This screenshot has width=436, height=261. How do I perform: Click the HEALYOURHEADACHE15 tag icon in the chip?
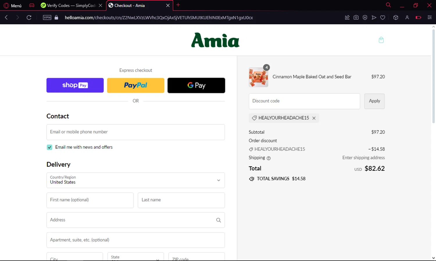[x=254, y=118]
